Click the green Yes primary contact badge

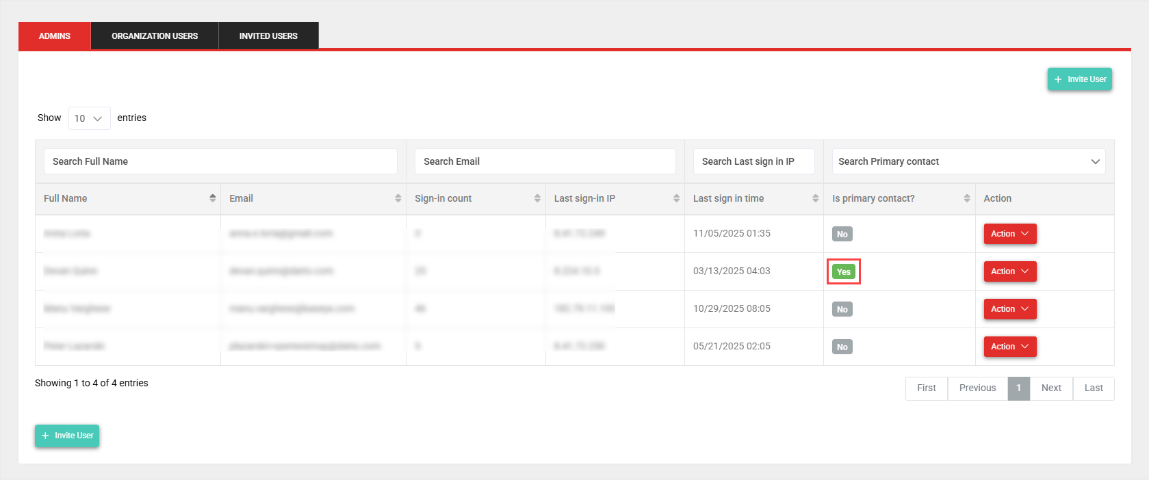pos(843,271)
